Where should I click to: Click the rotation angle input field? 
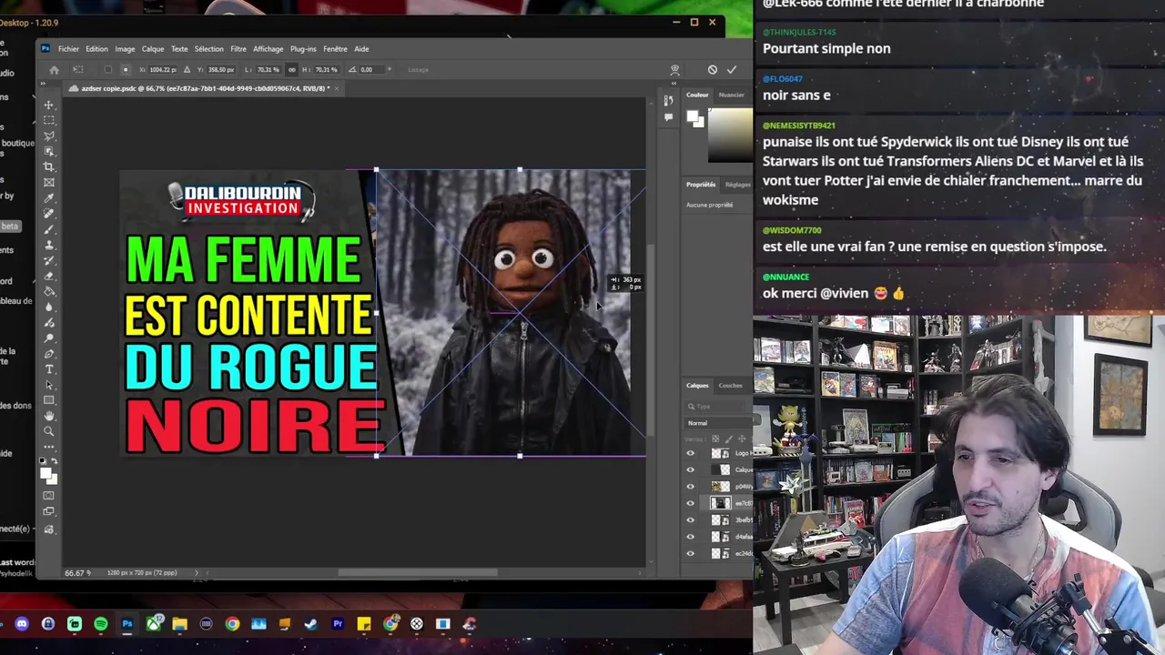[372, 70]
